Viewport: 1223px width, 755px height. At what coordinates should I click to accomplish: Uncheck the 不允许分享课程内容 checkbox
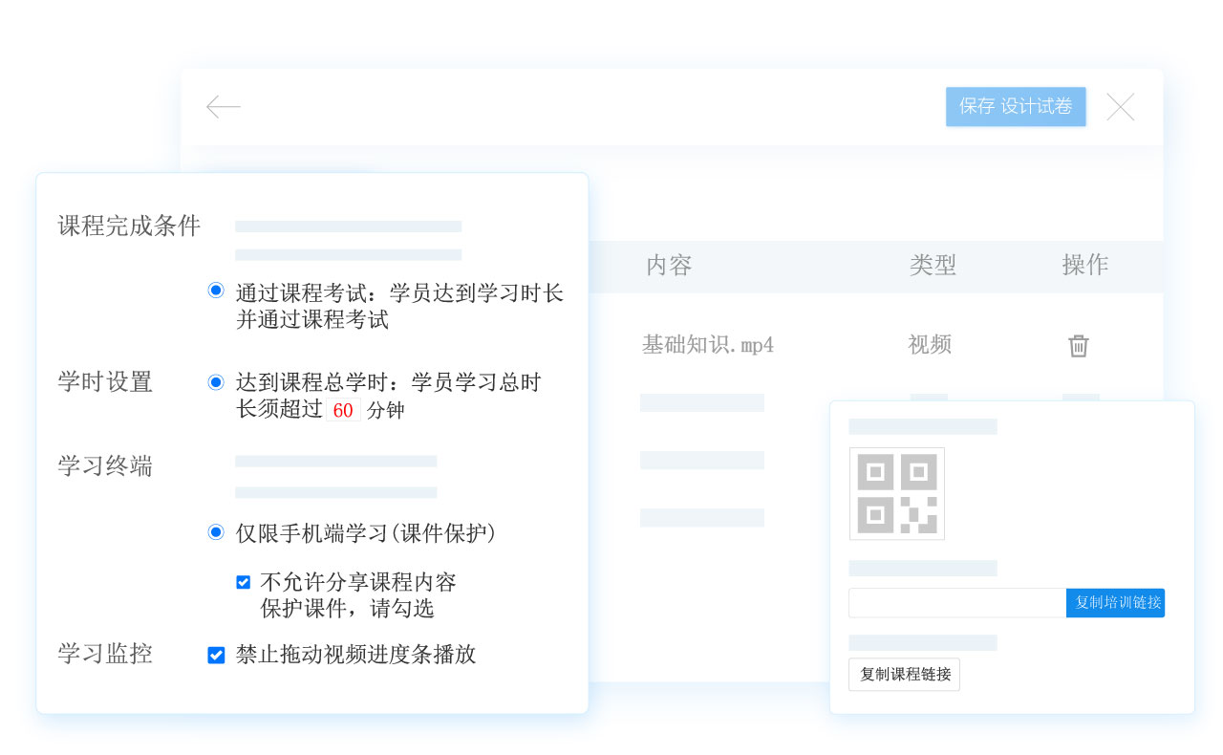[244, 582]
